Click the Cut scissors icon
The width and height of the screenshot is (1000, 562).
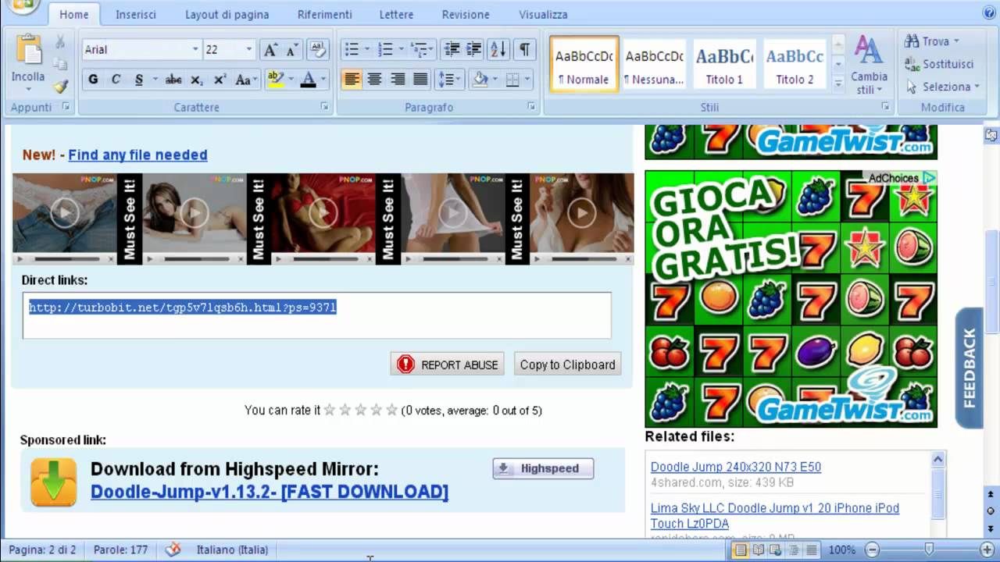pos(60,41)
